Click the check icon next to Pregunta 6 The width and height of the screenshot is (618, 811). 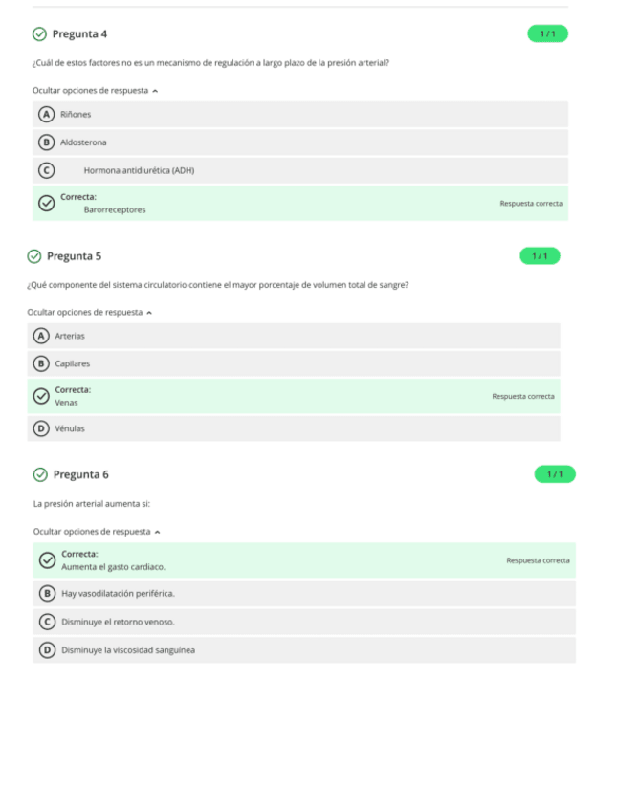40,475
